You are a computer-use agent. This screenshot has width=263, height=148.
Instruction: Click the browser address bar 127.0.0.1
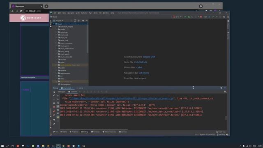coord(35,11)
